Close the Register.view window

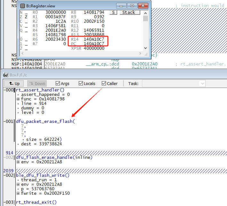pyautogui.click(x=143, y=6)
